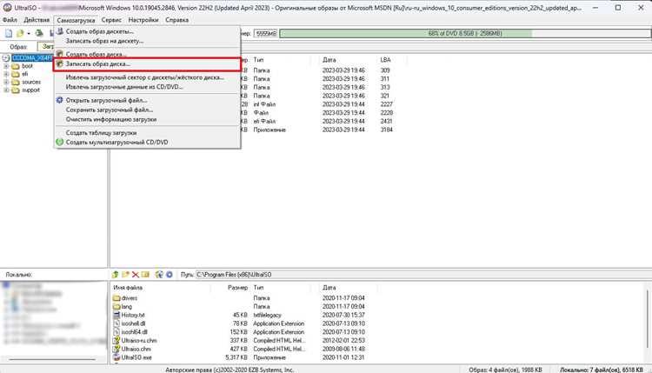The width and height of the screenshot is (652, 373).
Task: Choose Открыть загрузочный файл
Action: click(x=148, y=100)
